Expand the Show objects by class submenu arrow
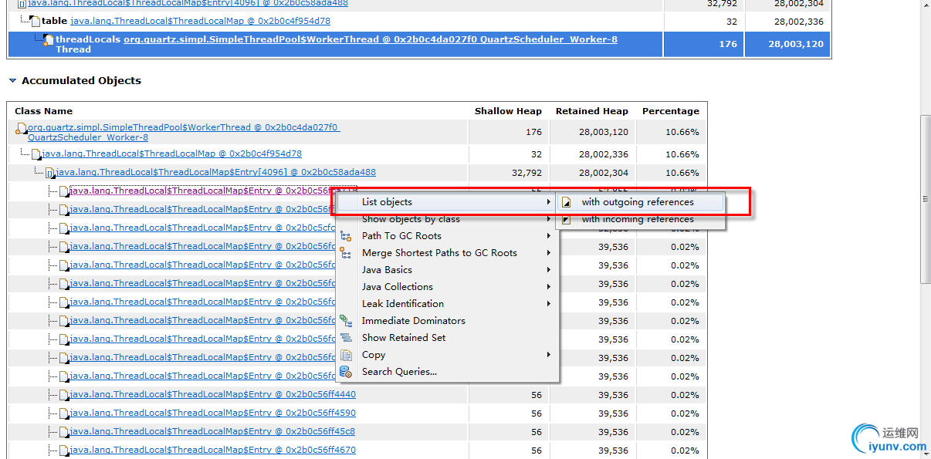Viewport: 931px width, 459px height. tap(549, 219)
